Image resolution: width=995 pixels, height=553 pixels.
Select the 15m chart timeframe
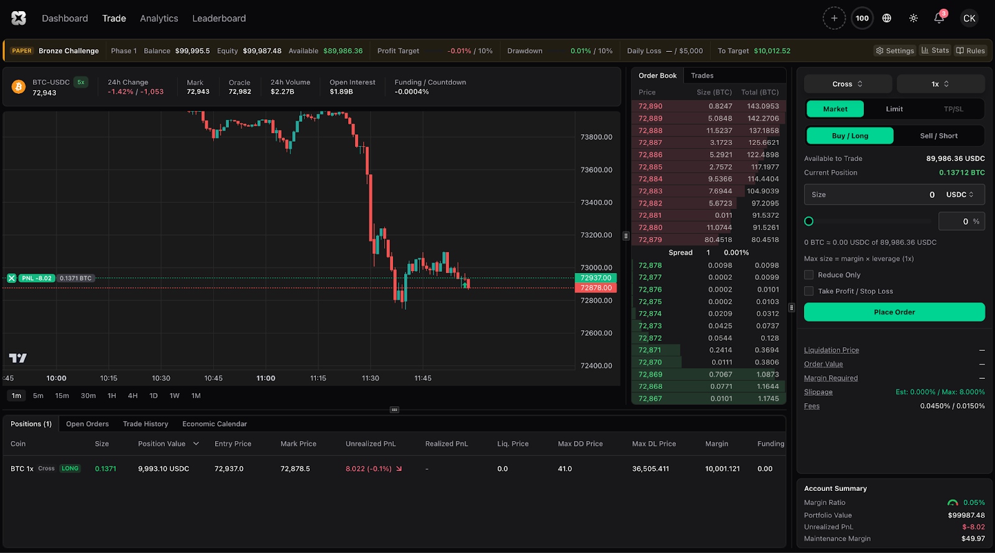tap(62, 396)
